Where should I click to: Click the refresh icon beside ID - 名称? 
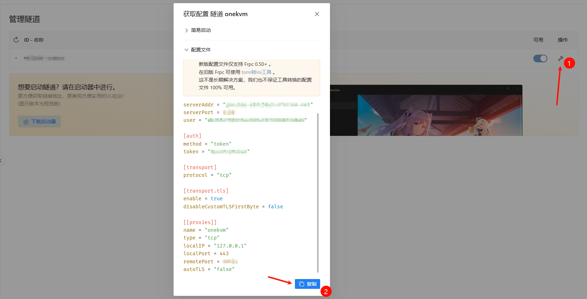[16, 40]
